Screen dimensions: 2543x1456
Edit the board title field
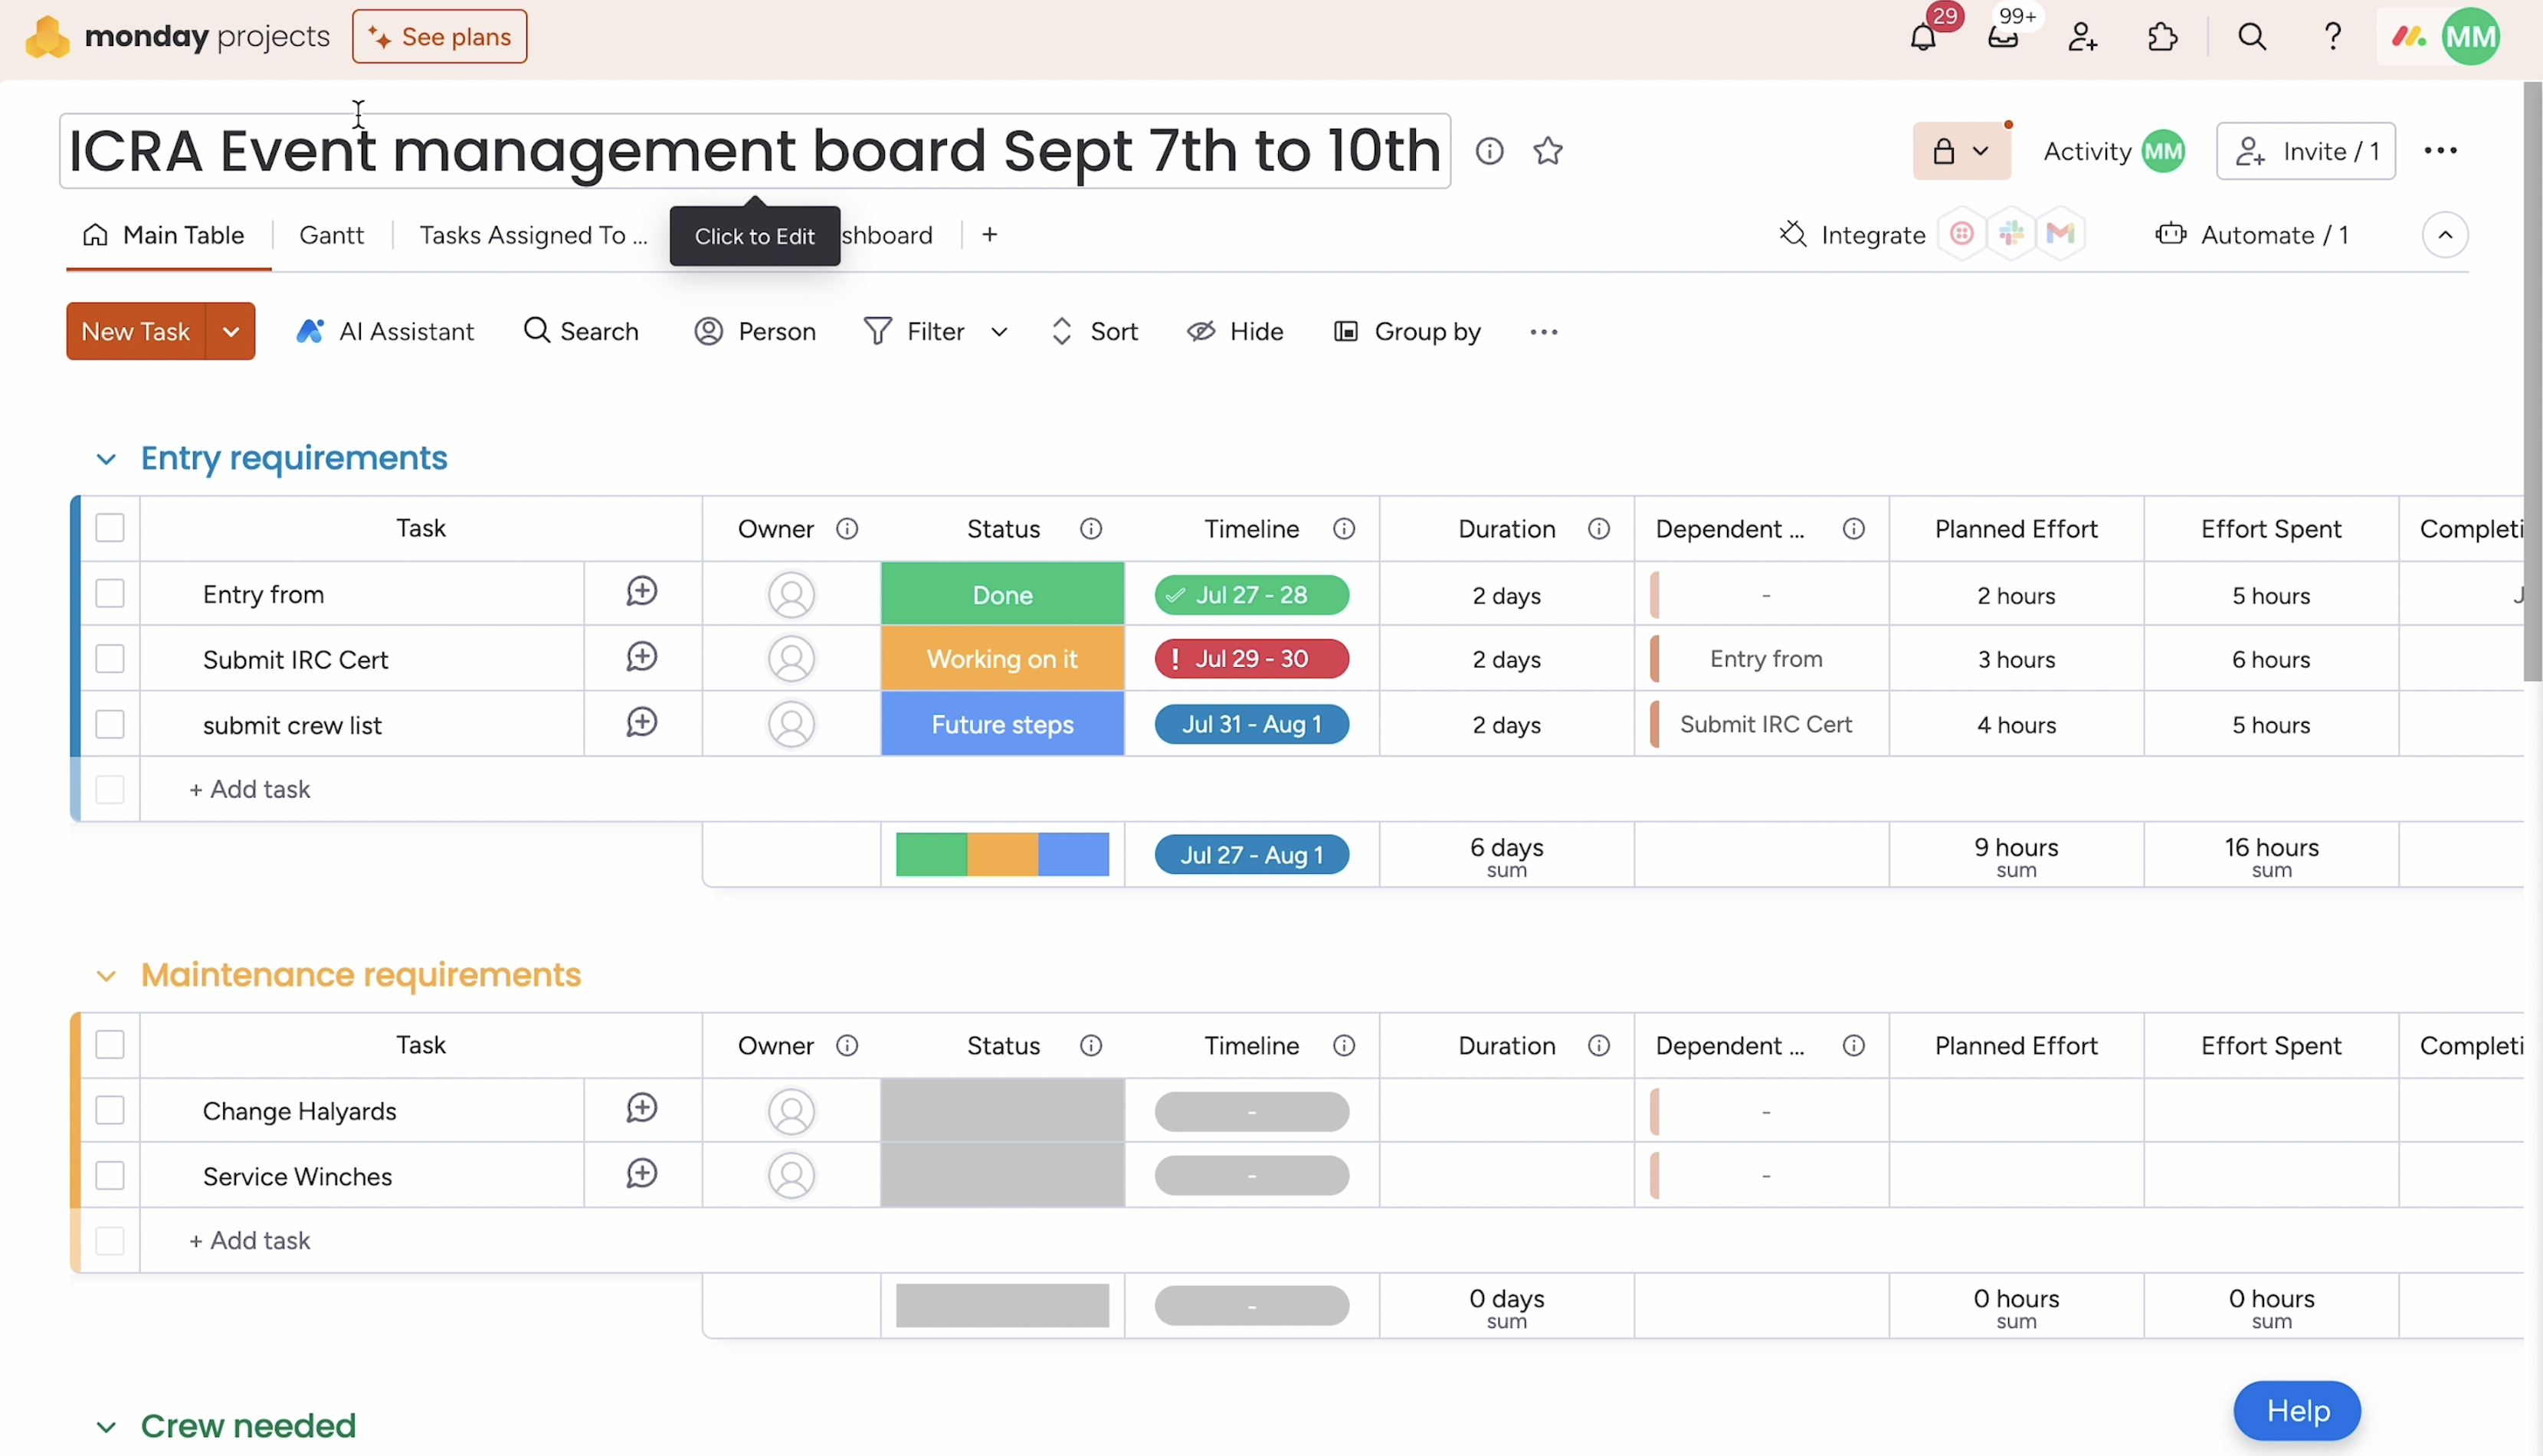pyautogui.click(x=754, y=151)
